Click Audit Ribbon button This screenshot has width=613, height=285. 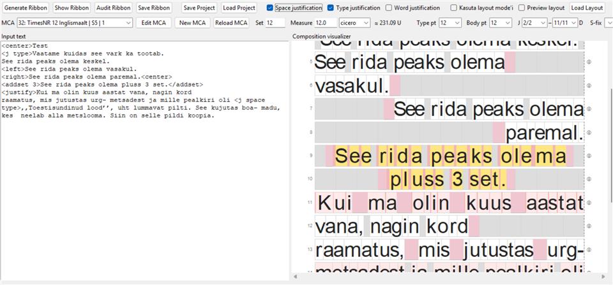pos(112,8)
